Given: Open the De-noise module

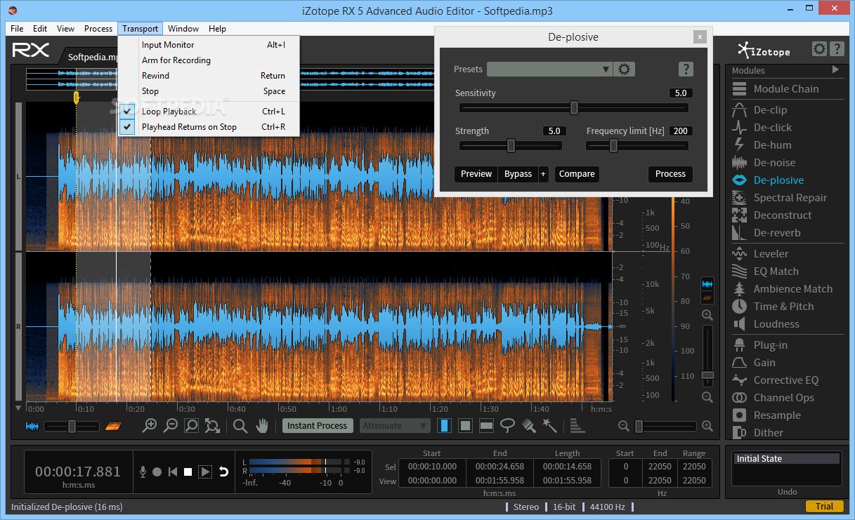Looking at the screenshot, I should pyautogui.click(x=774, y=163).
